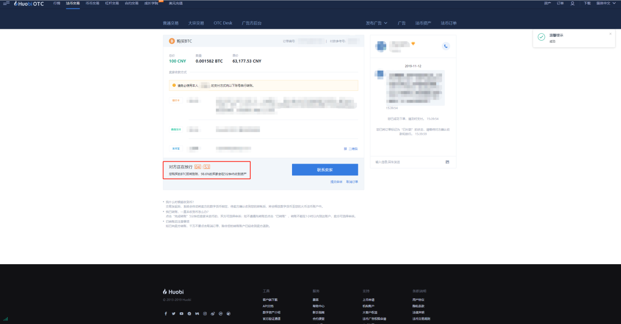Open Huobi's Instagram page from footer

click(205, 313)
